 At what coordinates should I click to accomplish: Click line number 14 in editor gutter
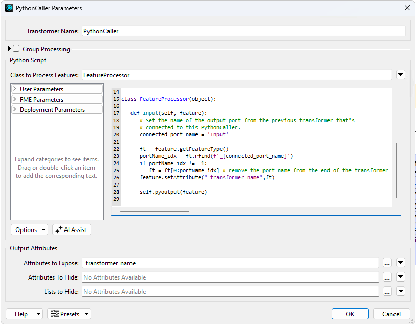point(116,91)
